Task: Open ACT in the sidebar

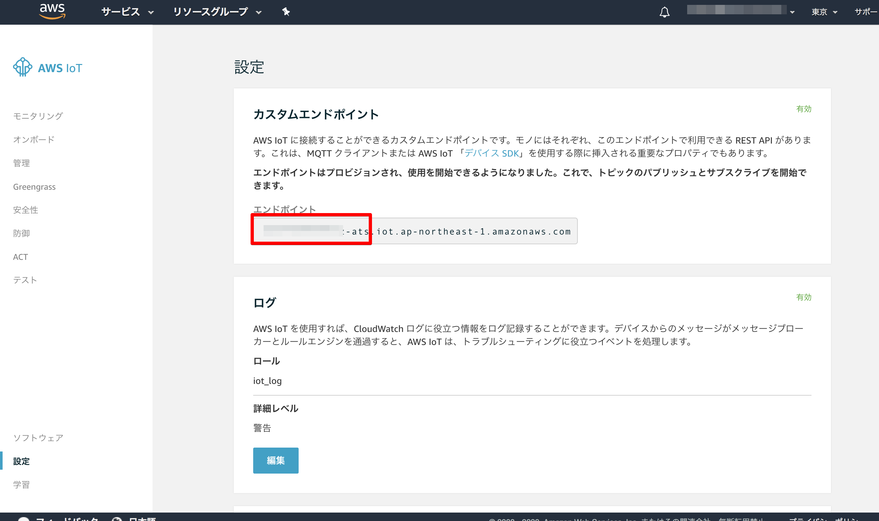Action: point(20,257)
